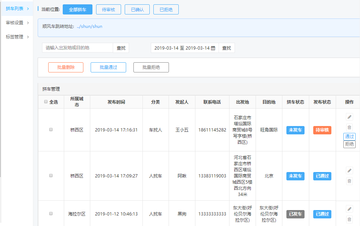The width and height of the screenshot is (360, 226).
Task: Switch to 待审核 filter tab
Action: coord(109,10)
